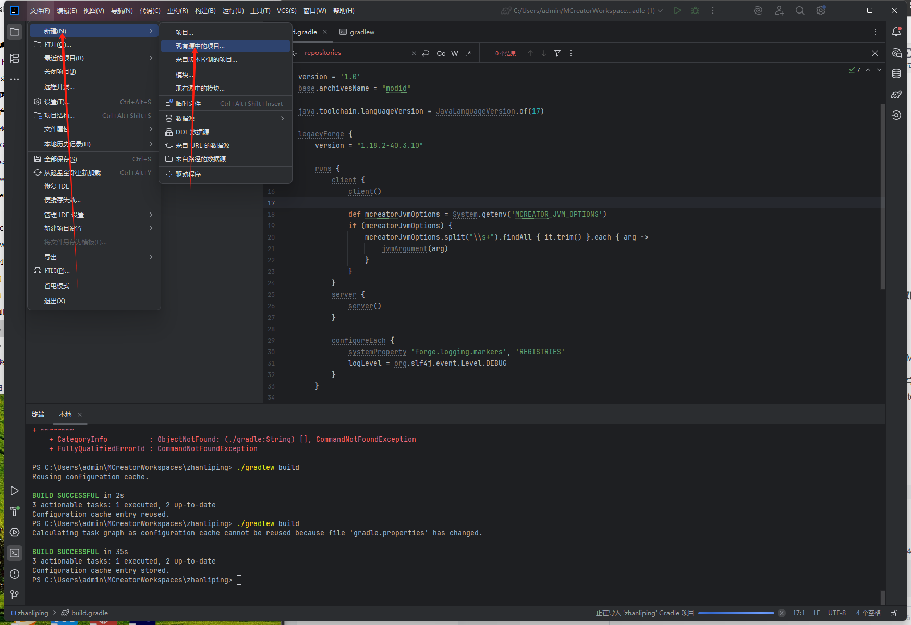Open the notifications bell panel
This screenshot has width=911, height=625.
(896, 32)
